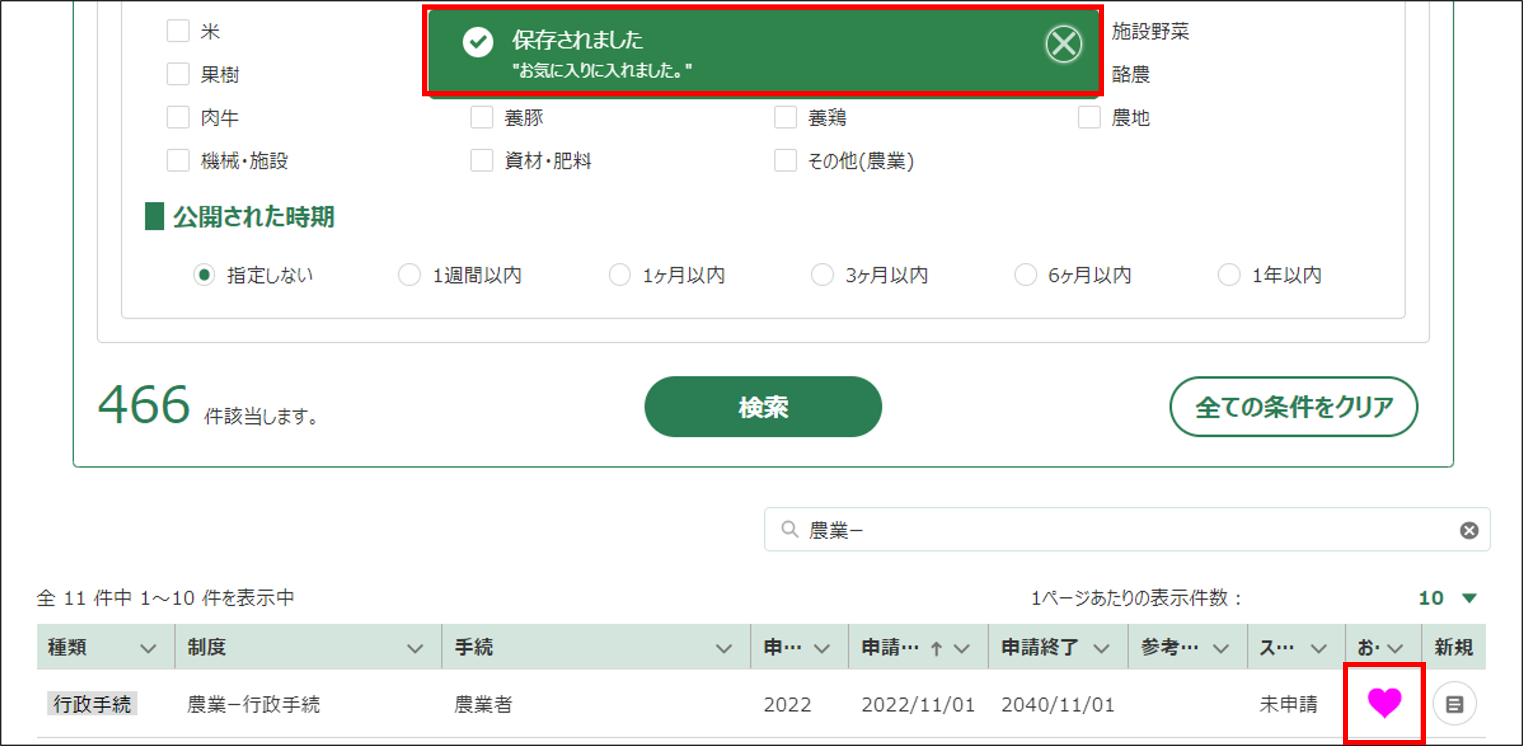Check the 米 checkbox
Image resolution: width=1523 pixels, height=746 pixels.
(x=178, y=31)
